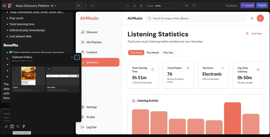270x137 pixels.
Task: Open the user avatar U
Action: [x=260, y=18]
